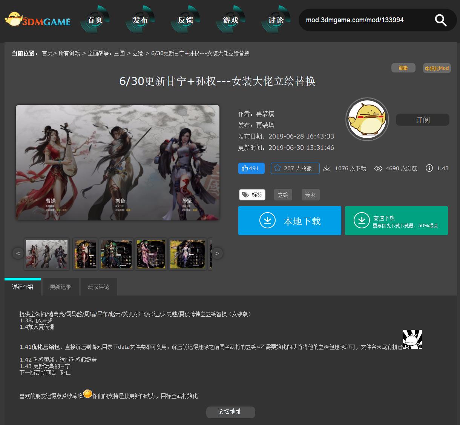The width and height of the screenshot is (460, 425).
Task: Select the second thumbnail in red dress
Action: point(85,254)
